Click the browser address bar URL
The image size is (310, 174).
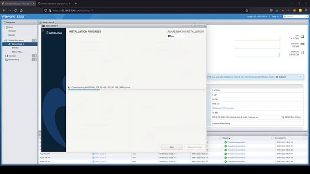73,11
